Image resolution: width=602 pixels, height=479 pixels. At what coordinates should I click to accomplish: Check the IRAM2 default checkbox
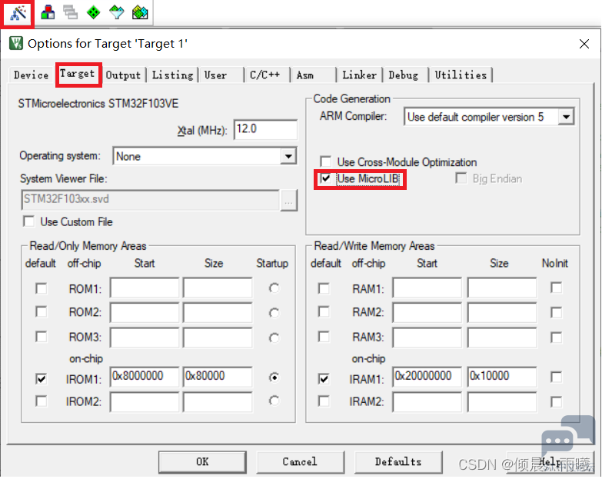click(324, 401)
